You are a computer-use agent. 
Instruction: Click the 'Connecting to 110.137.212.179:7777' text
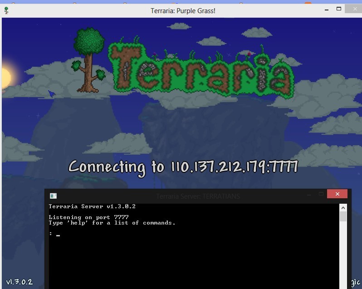pyautogui.click(x=183, y=167)
